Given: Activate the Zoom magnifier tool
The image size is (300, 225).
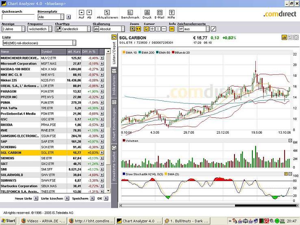Looking at the screenshot, I should [133, 29].
